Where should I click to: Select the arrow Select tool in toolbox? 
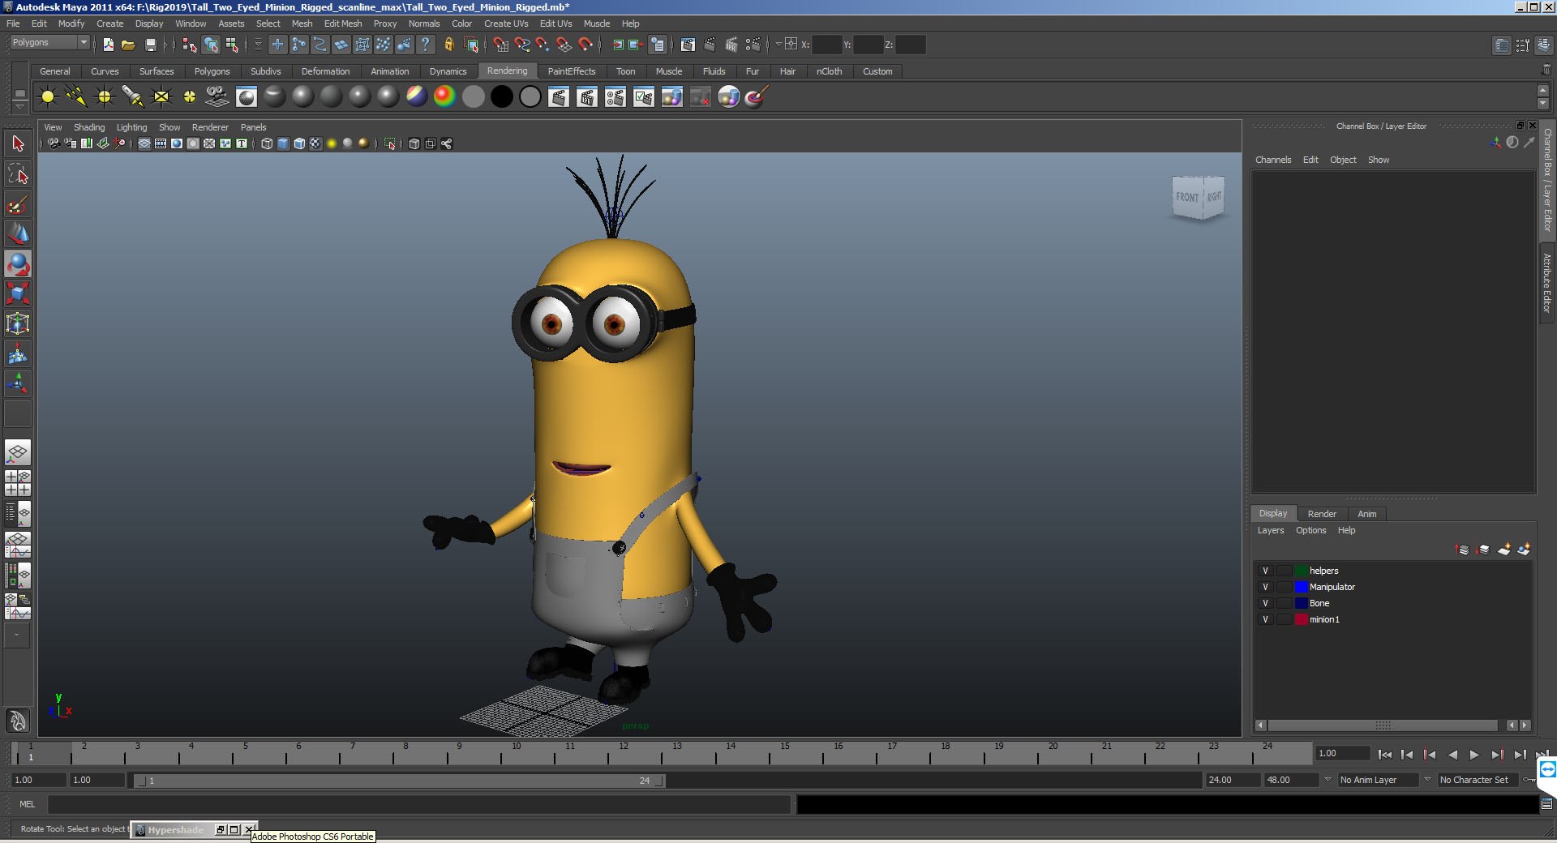coord(18,144)
